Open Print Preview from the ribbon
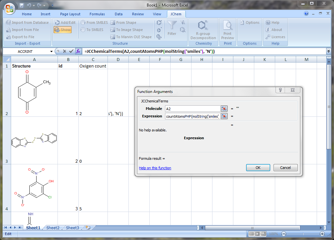The image size is (334, 240). (x=227, y=29)
